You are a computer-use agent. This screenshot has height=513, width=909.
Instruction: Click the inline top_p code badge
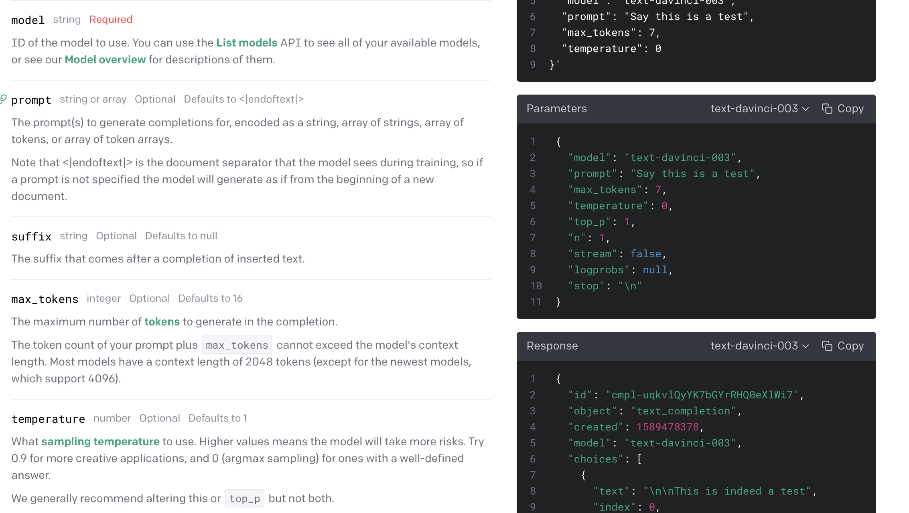(245, 498)
